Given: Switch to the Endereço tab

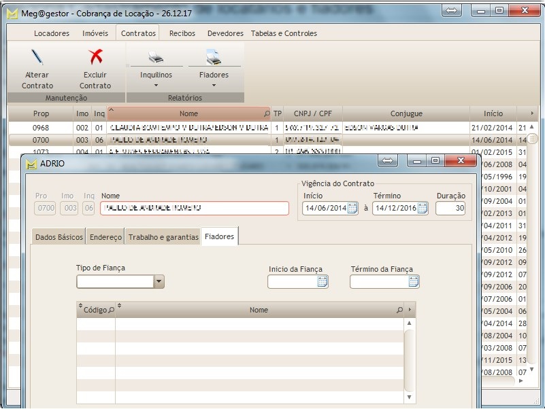Looking at the screenshot, I should click(105, 237).
